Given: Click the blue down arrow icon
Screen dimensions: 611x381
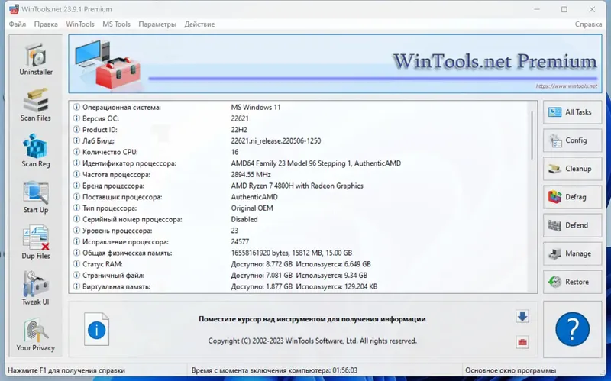Looking at the screenshot, I should pos(522,316).
